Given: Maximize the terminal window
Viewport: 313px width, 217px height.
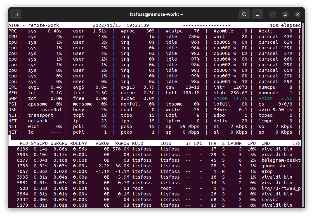Looking at the screenshot, I should [285, 14].
